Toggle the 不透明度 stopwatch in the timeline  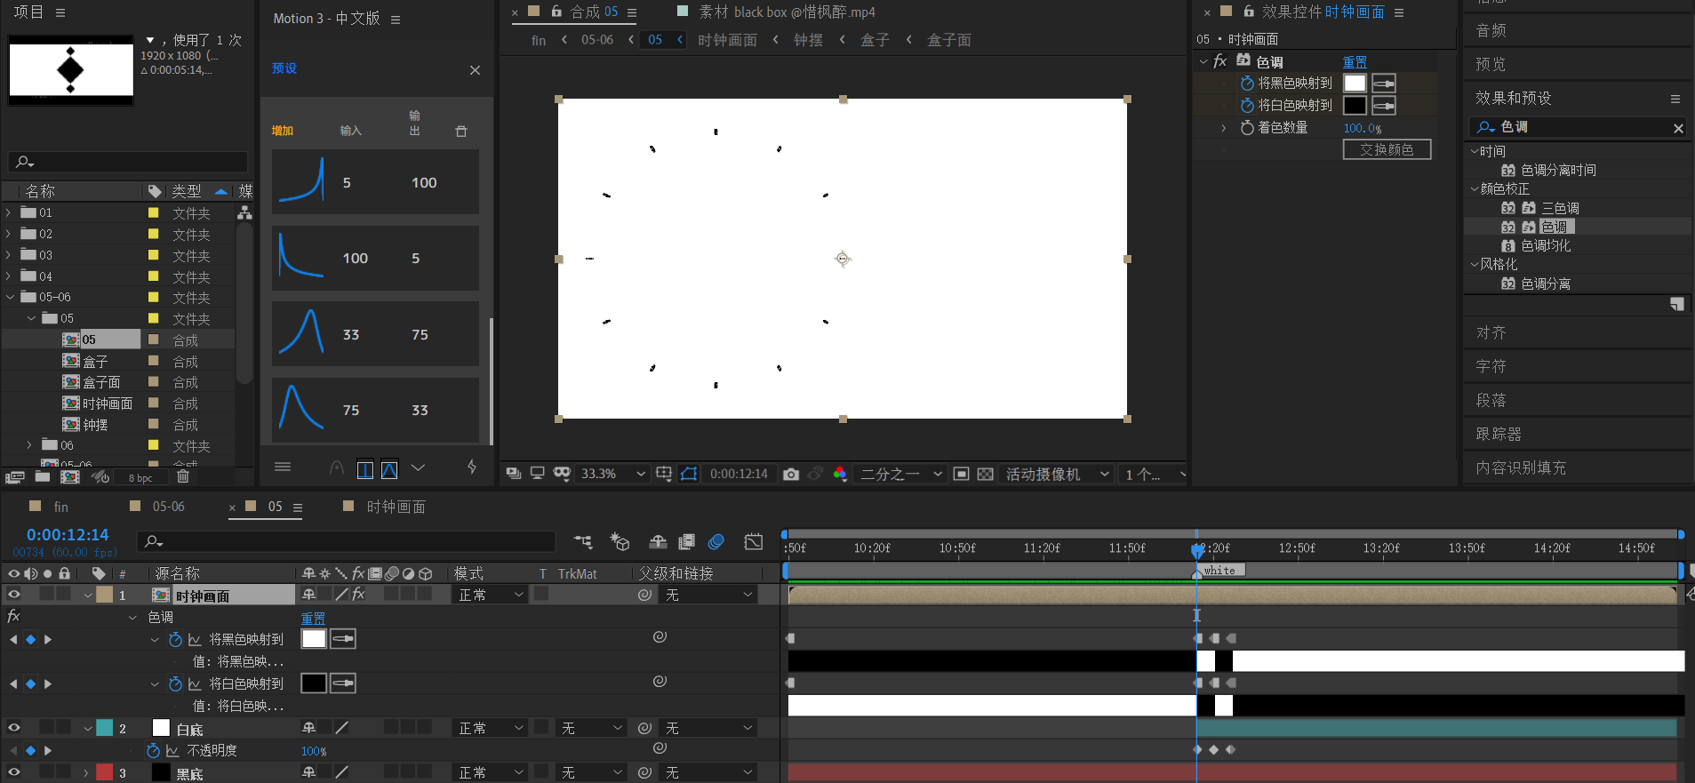coord(154,750)
